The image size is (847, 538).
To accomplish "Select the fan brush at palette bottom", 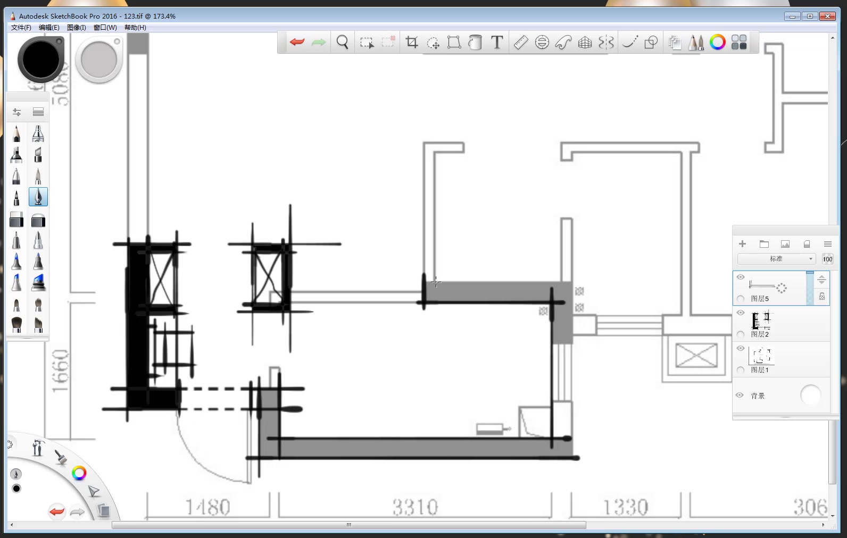I will tap(16, 324).
